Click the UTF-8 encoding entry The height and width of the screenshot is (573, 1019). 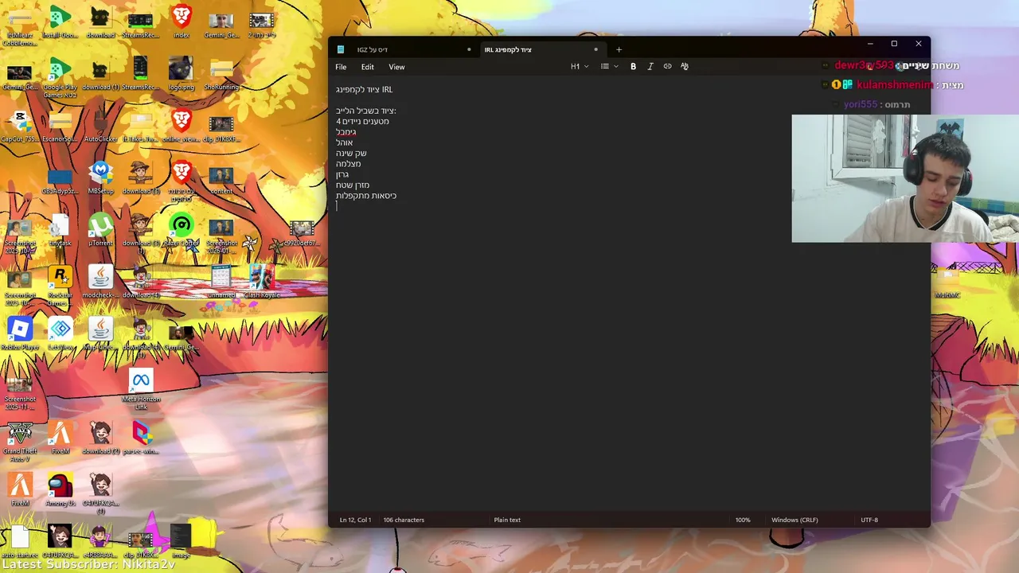point(869,520)
